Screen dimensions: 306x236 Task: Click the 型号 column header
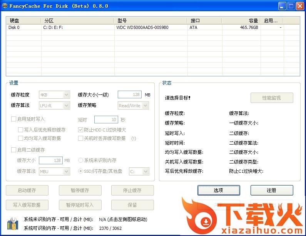tap(150, 21)
